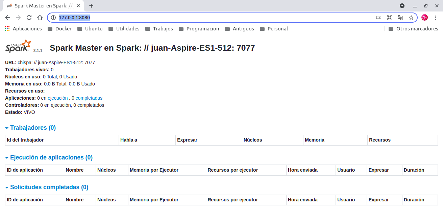Bookmark this page with star icon
443x224 pixels.
click(x=411, y=18)
